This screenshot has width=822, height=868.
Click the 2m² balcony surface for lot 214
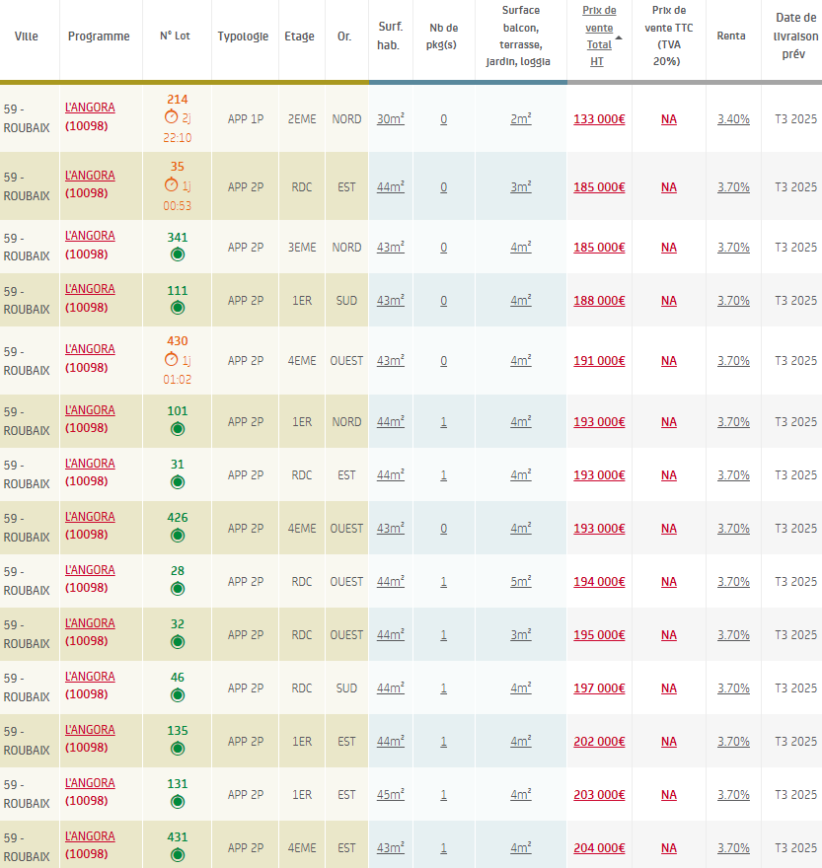tap(521, 119)
